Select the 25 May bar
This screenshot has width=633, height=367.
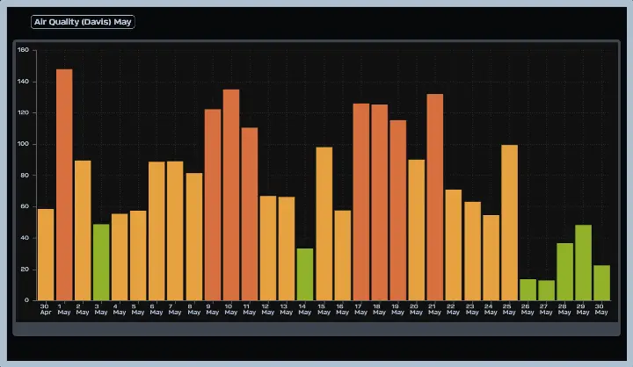[x=509, y=223]
